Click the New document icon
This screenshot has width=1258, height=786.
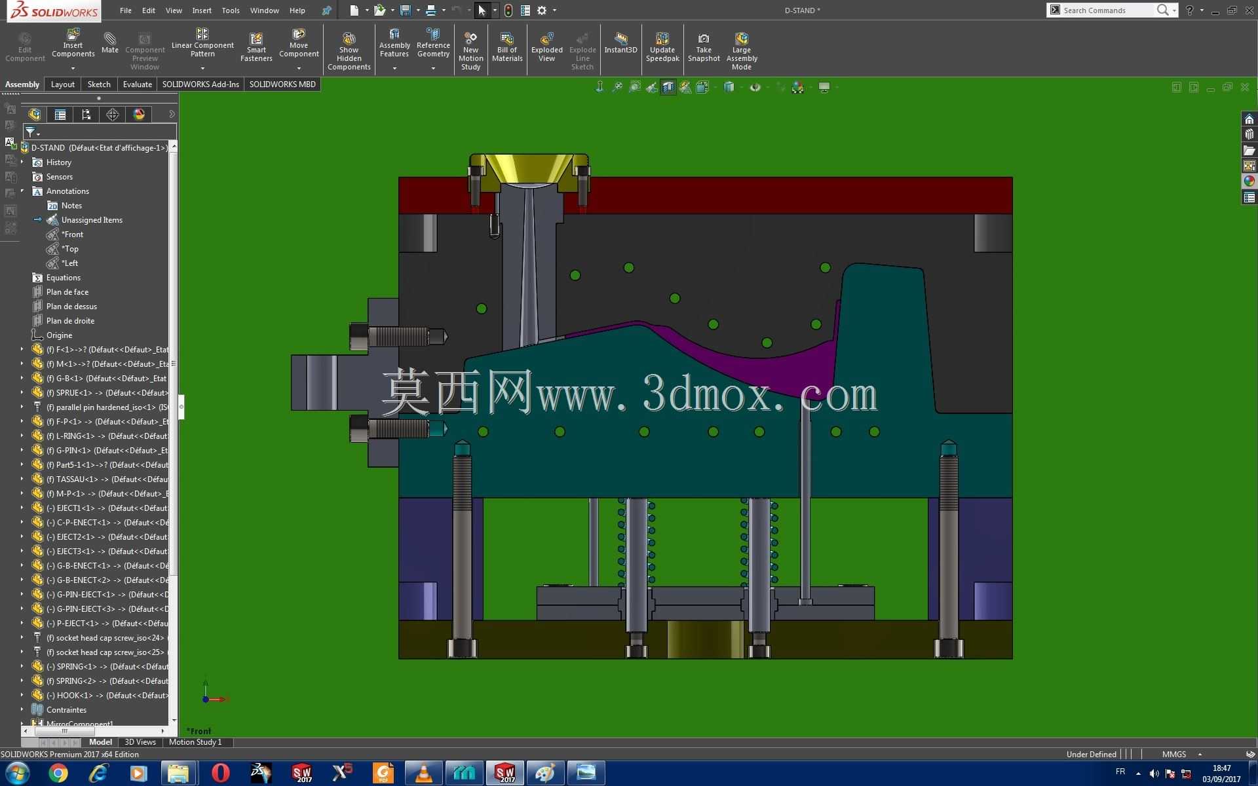point(354,10)
